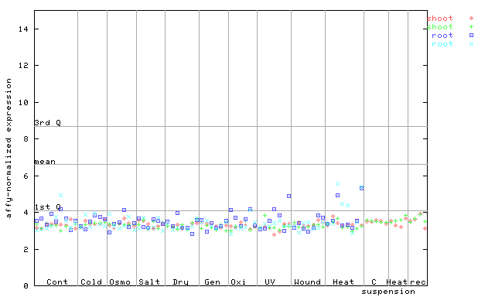Click the green plus shoot legend marker
The image size is (495, 297).
point(471,27)
